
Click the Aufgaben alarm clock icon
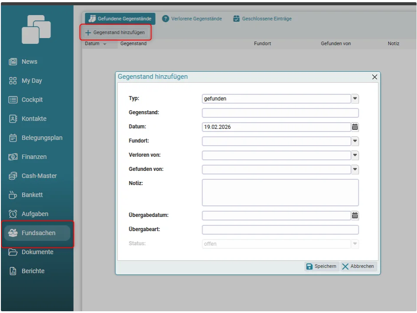(13, 214)
